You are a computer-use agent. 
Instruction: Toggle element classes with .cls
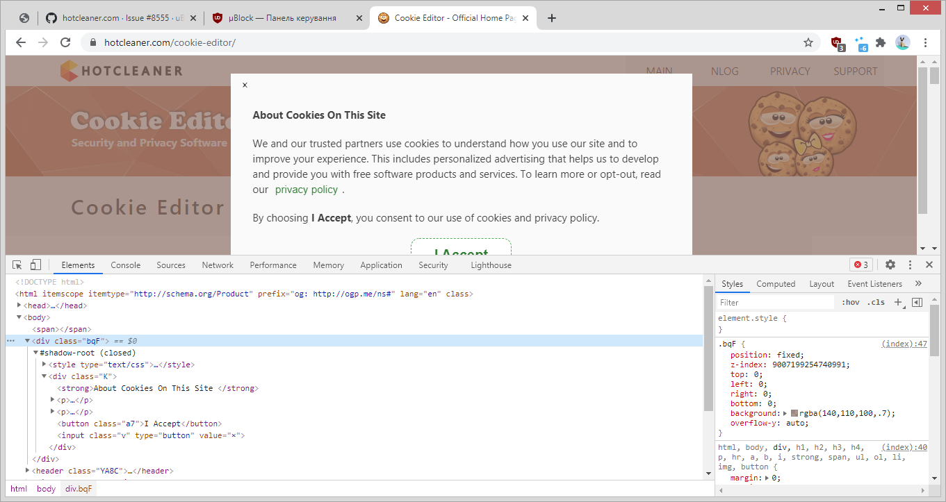[876, 302]
